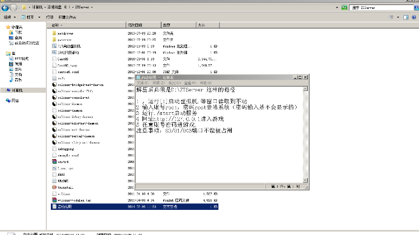Sort by the 名称 column header

tap(86, 25)
